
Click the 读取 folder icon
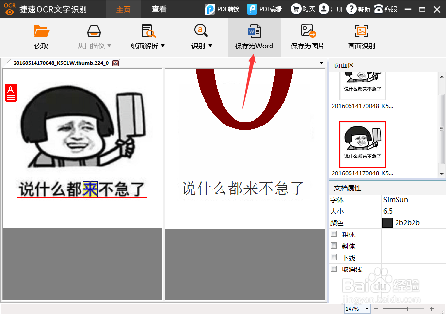[42, 31]
